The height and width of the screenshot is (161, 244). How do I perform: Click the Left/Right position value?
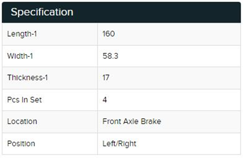[x=119, y=143]
